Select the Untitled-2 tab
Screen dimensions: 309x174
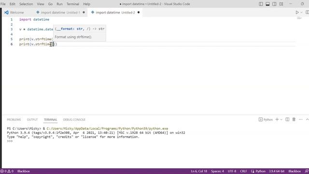pyautogui.click(x=115, y=13)
